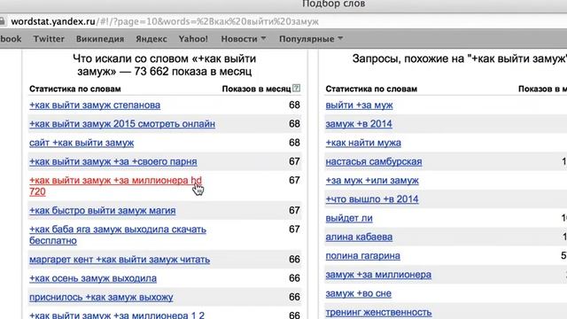Click the right Статистика по словам column header
567x319 pixels.
(371, 89)
